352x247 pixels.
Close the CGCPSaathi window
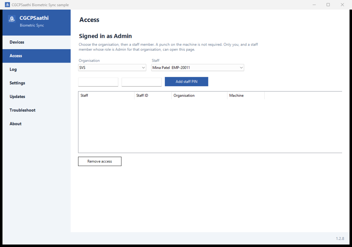point(342,5)
